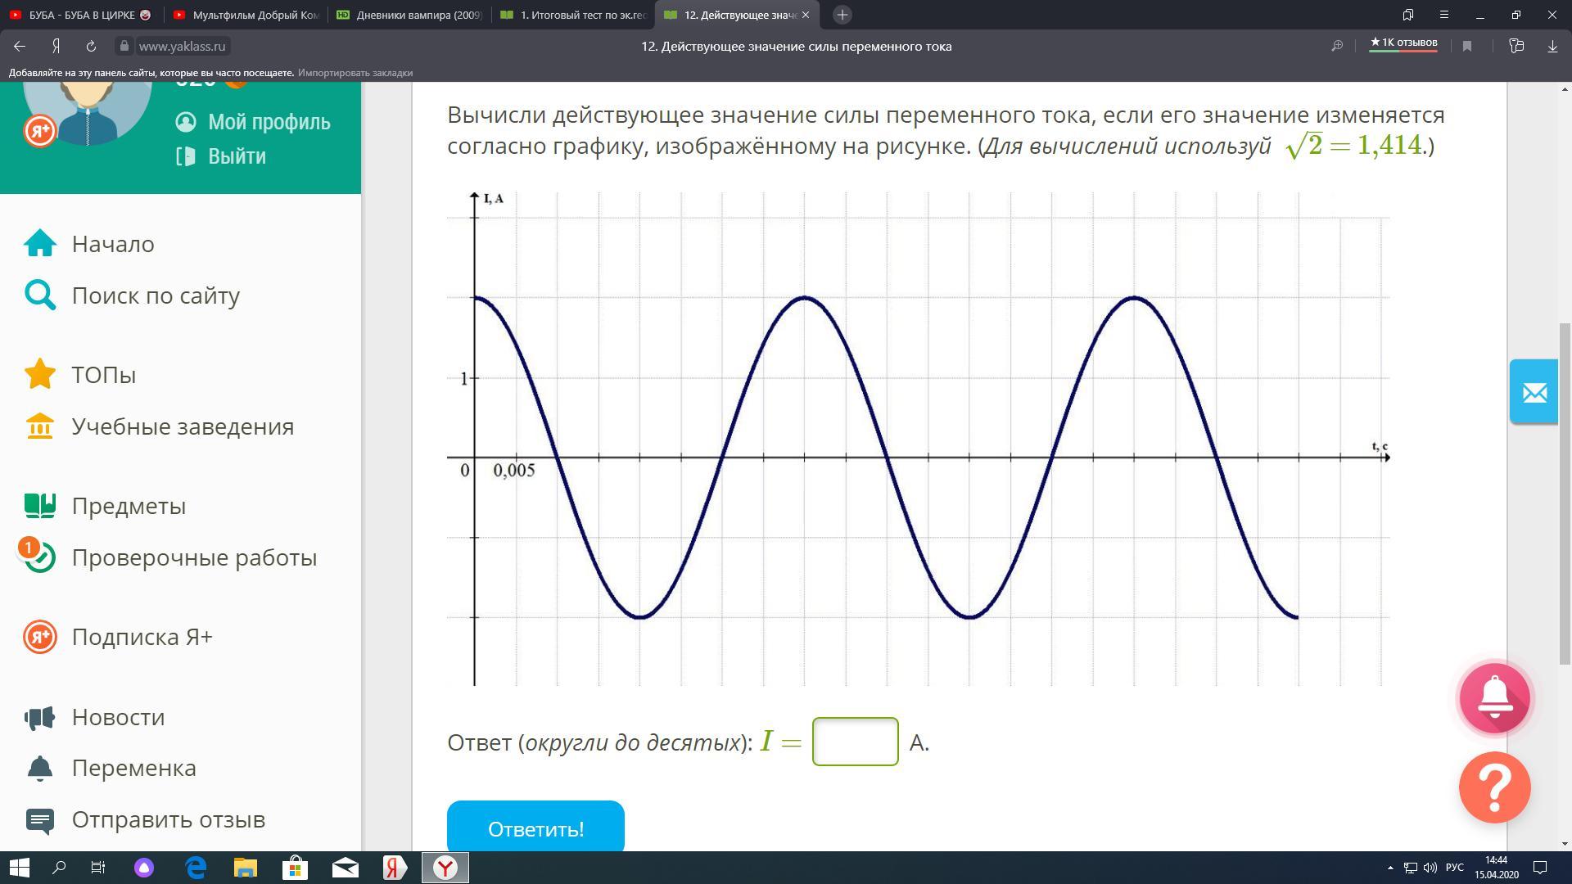
Task: Open new browser tab plus button
Action: point(842,15)
